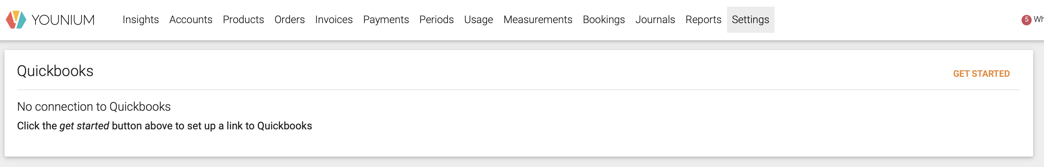Select Invoices in the navigation bar
Image resolution: width=1044 pixels, height=167 pixels.
333,20
